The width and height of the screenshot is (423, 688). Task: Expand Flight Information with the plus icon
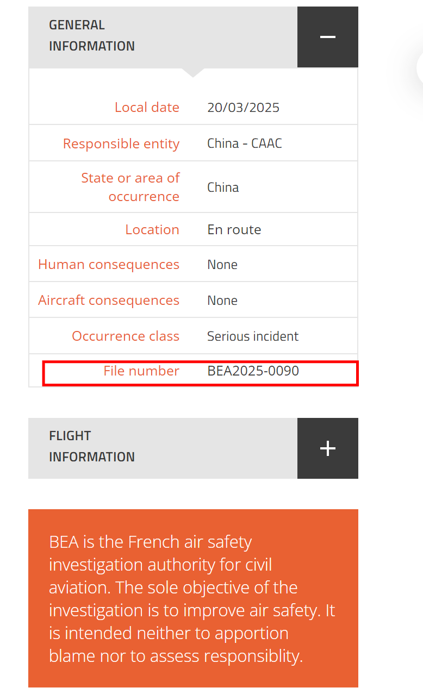click(x=327, y=448)
